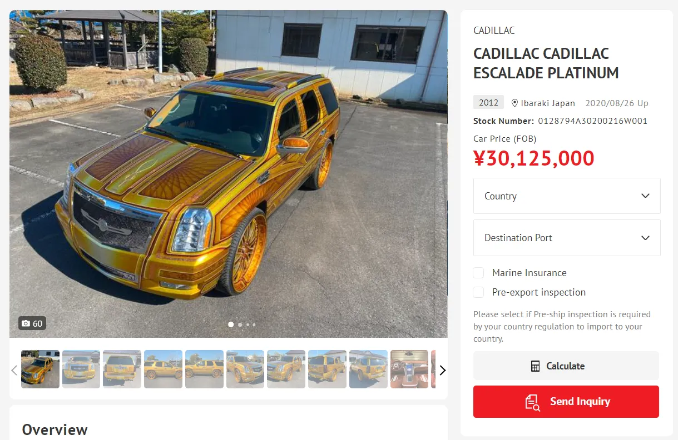Click the calculator icon in Calculate button
Image resolution: width=678 pixels, height=440 pixels.
point(535,366)
